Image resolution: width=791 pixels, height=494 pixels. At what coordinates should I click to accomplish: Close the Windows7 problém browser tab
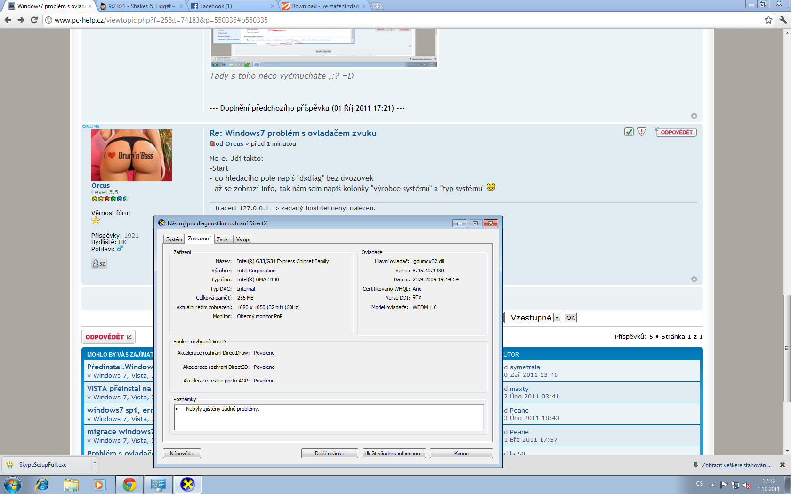(x=90, y=6)
